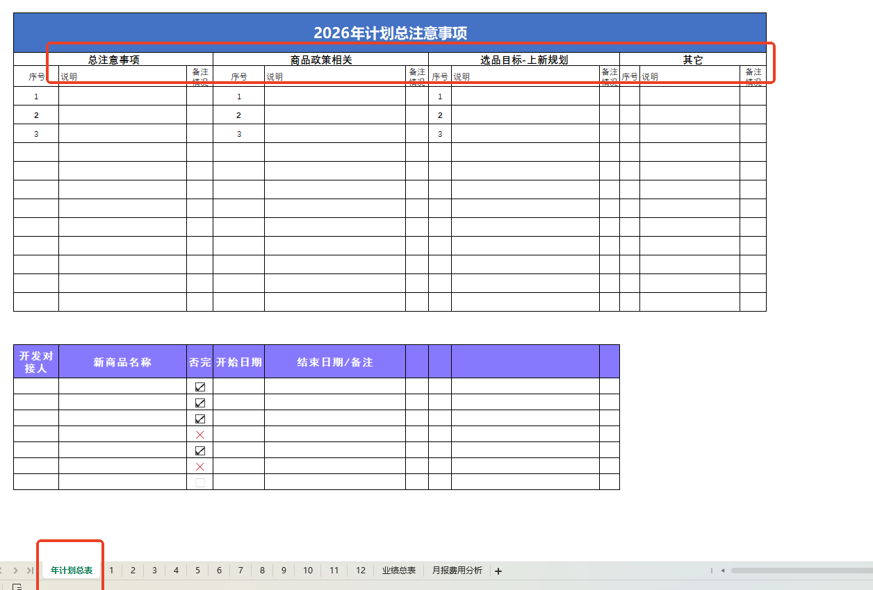The image size is (873, 590).
Task: Click the red X mark in the sixth table row
Action: [200, 466]
